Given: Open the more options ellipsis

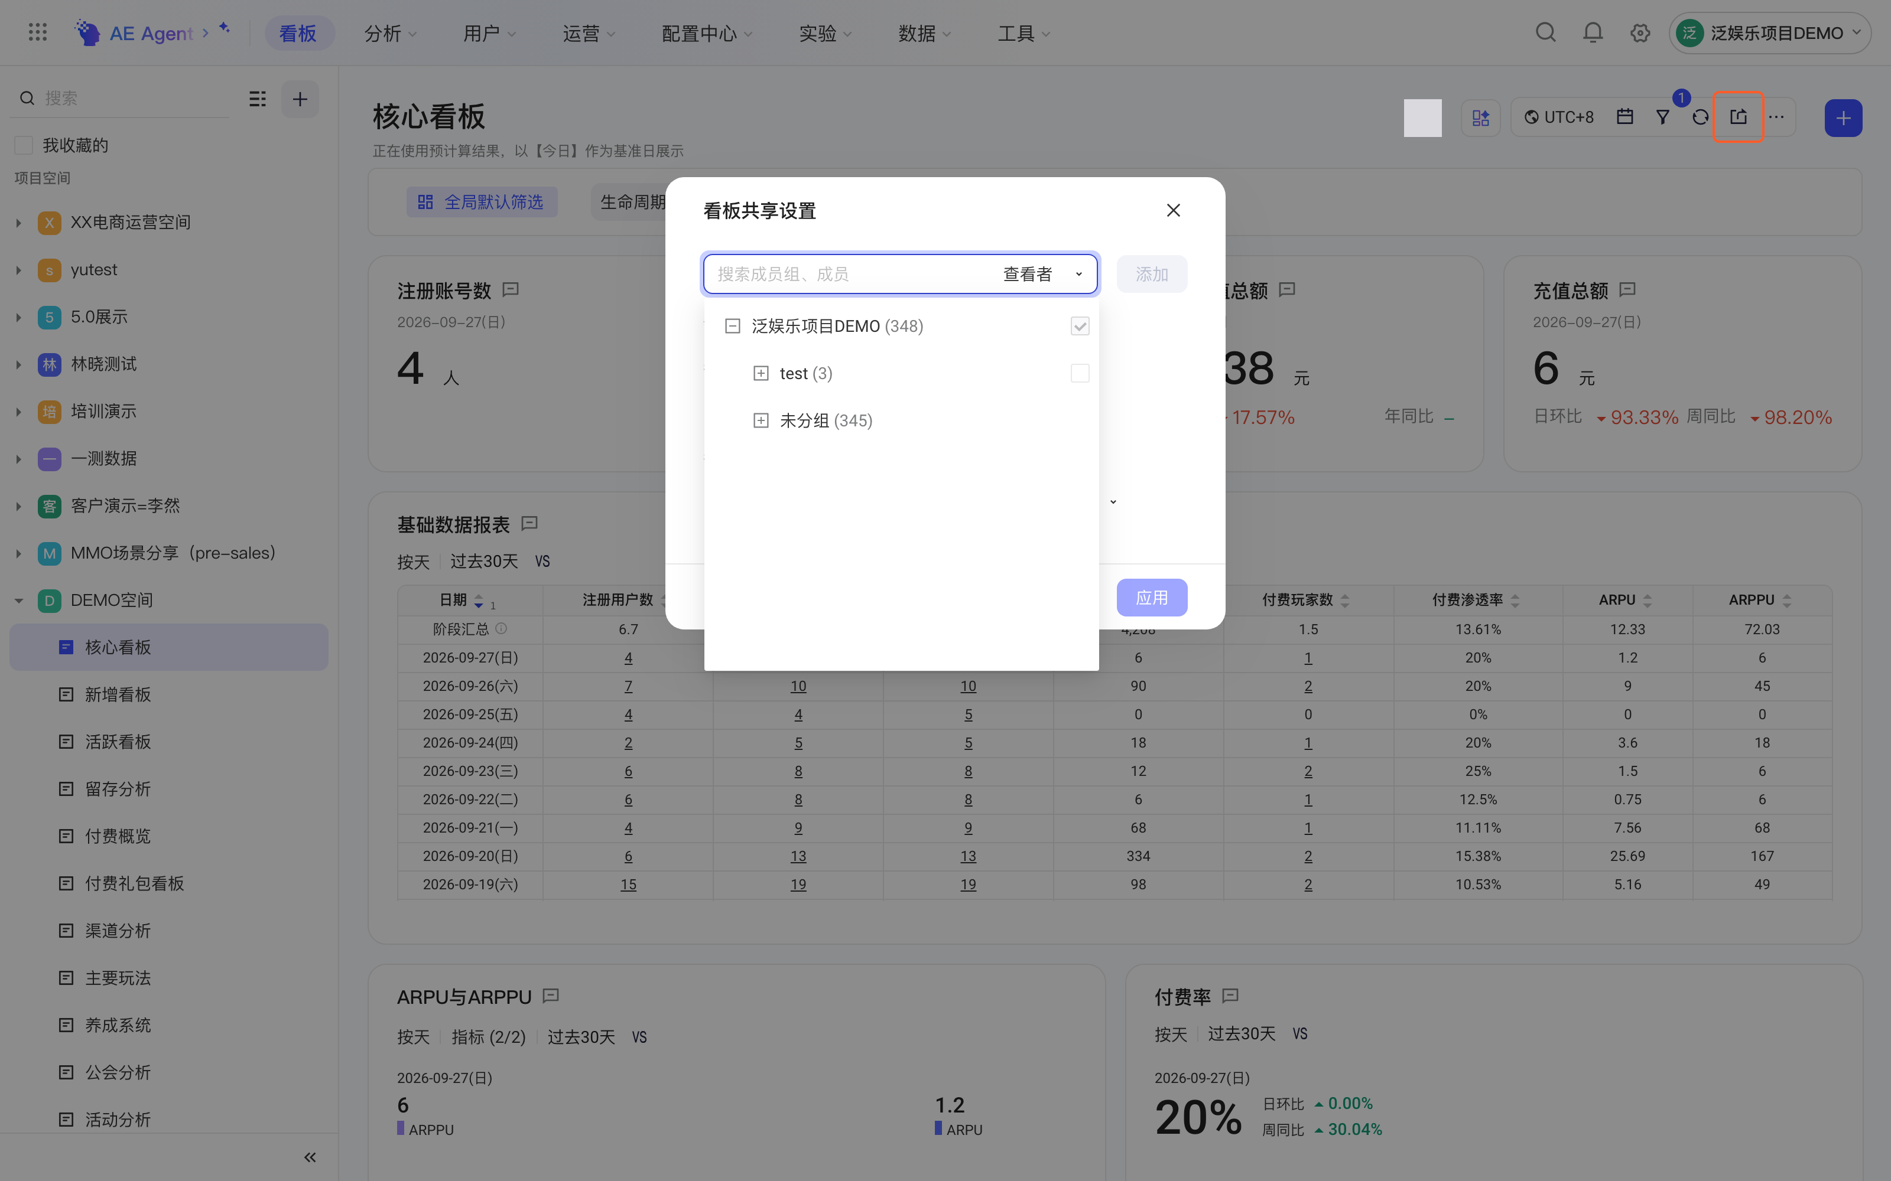Looking at the screenshot, I should click(1776, 117).
